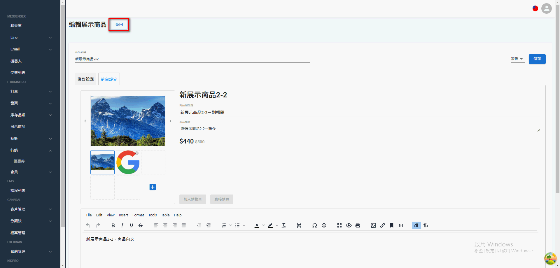The image size is (560, 268).
Task: Toggle right-to-left text direction
Action: click(x=426, y=225)
